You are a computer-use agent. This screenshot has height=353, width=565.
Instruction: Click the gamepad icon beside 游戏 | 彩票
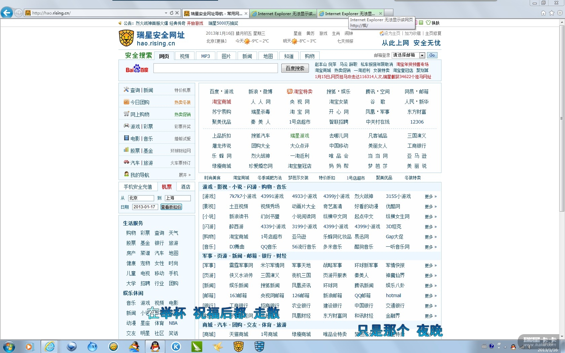126,126
